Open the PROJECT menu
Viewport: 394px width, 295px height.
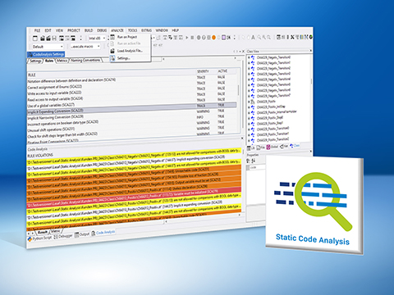coord(74,30)
